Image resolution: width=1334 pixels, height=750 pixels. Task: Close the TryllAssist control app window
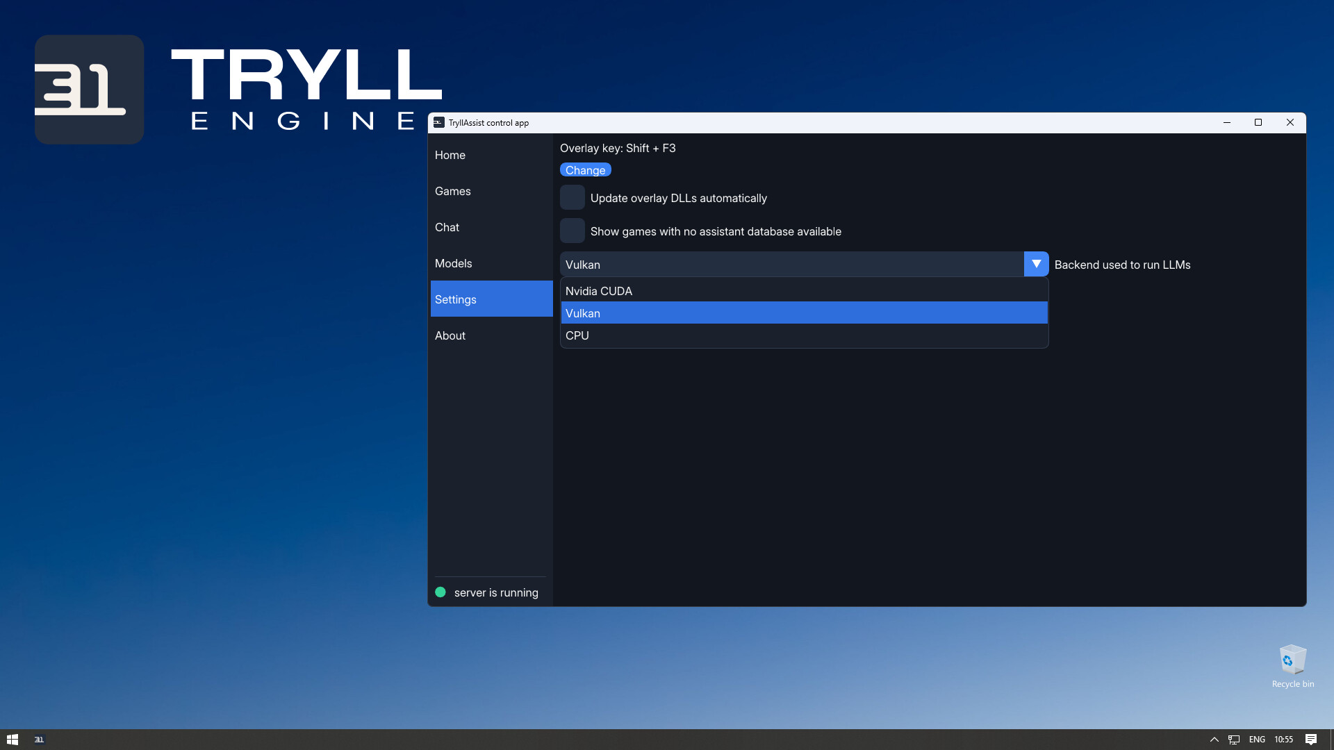(x=1290, y=122)
